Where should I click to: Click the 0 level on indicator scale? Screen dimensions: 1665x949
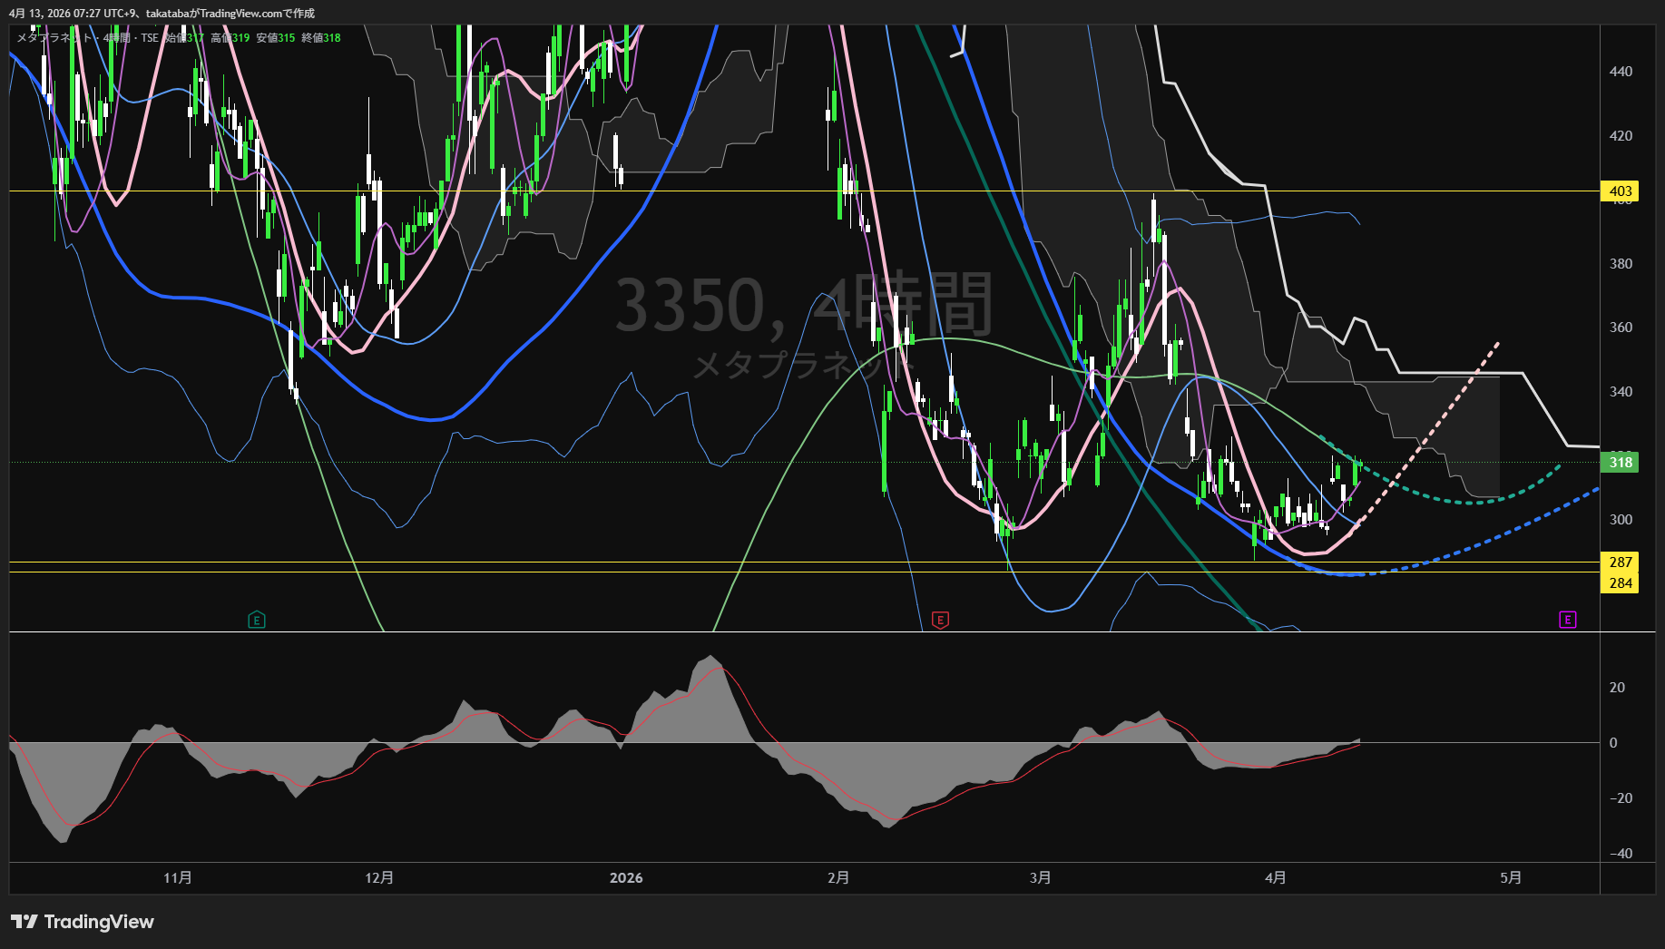(x=1612, y=743)
